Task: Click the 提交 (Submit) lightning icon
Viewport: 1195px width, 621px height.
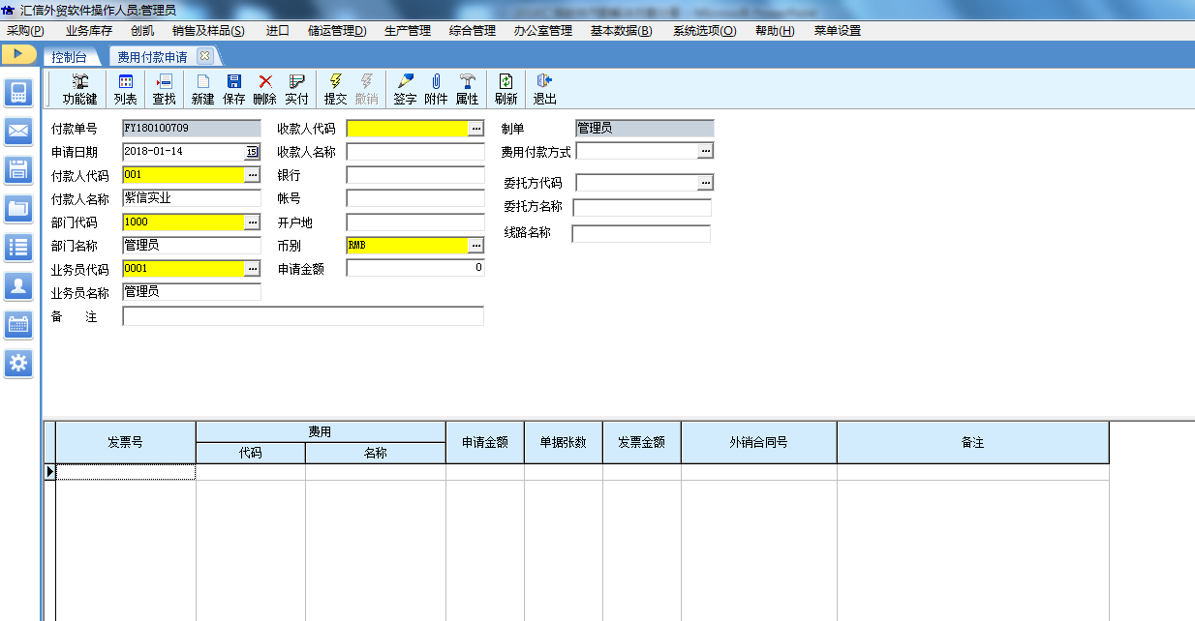Action: tap(335, 83)
